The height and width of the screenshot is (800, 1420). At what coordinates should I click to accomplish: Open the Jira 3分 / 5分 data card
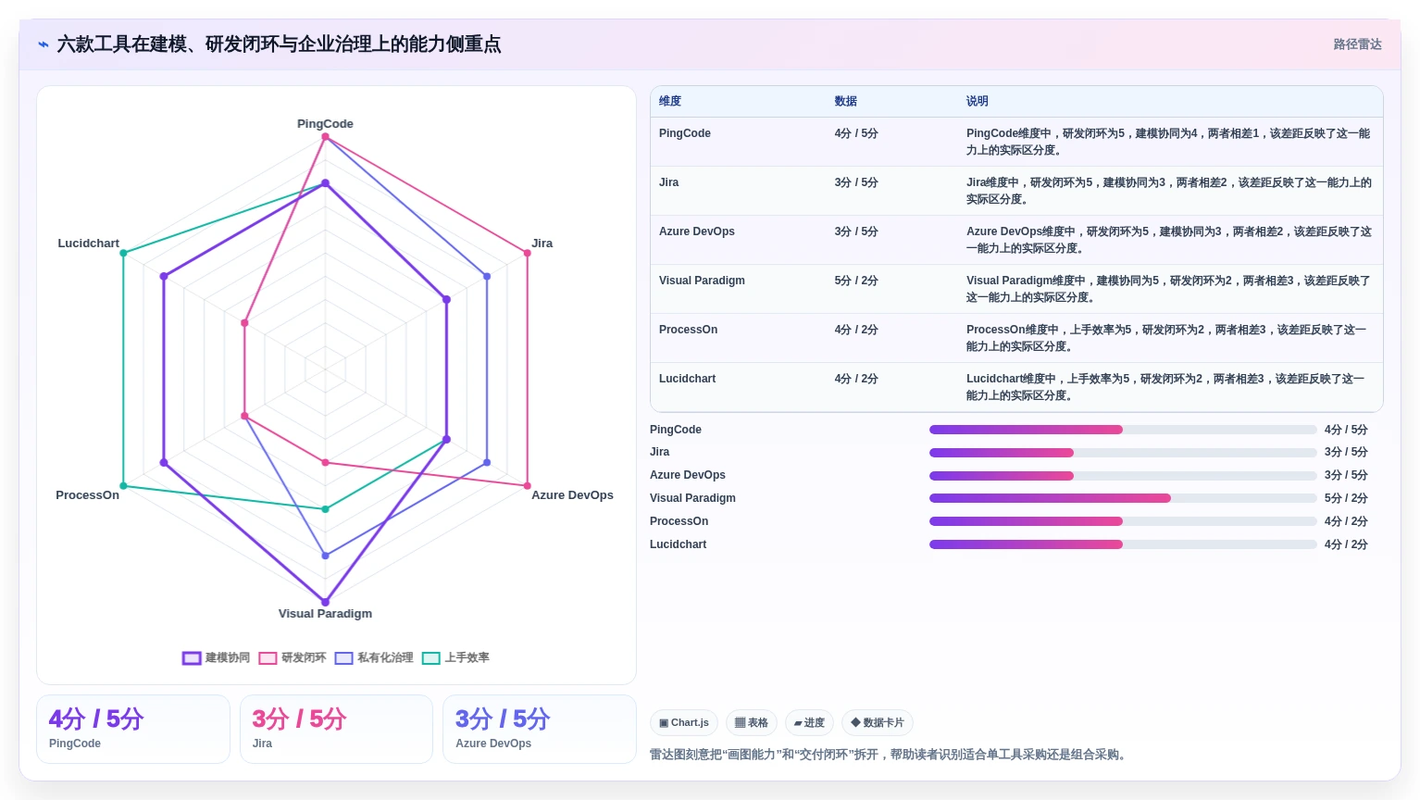tap(336, 730)
